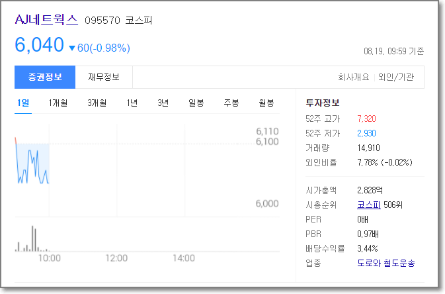The width and height of the screenshot is (445, 294).
Task: Click the 14:00 time axis label
Action: point(184,258)
